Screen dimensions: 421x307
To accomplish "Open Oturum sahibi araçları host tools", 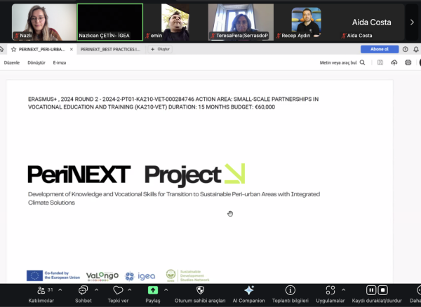I will (200, 290).
